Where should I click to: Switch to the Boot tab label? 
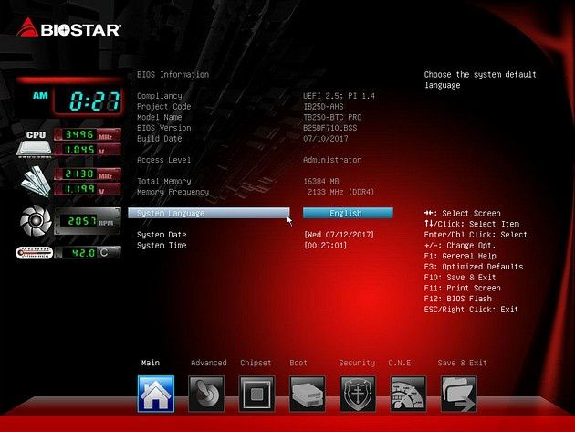pos(298,363)
